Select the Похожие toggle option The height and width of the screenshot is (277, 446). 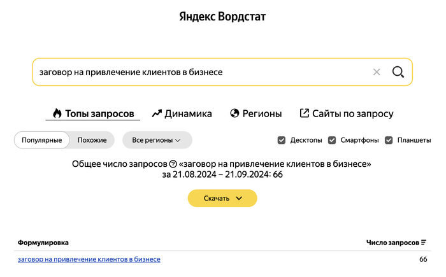click(92, 140)
